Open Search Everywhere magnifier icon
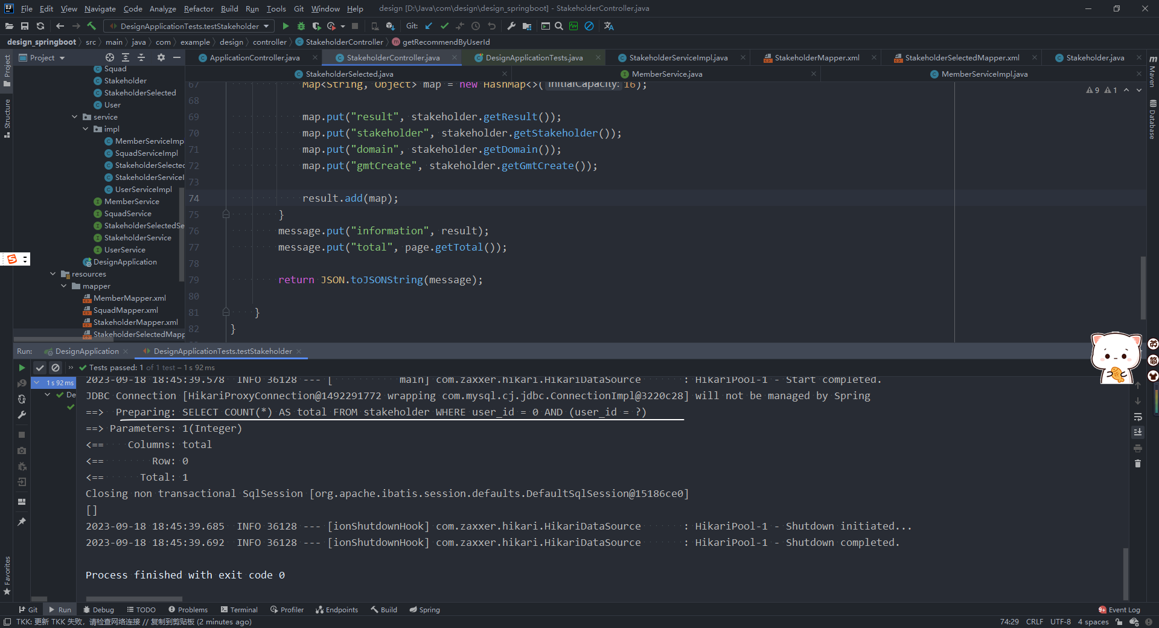The width and height of the screenshot is (1159, 628). (x=559, y=26)
